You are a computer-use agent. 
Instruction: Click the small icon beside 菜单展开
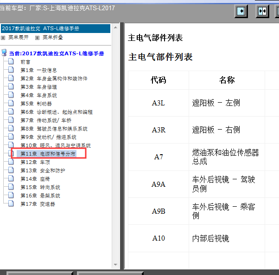point(3,38)
